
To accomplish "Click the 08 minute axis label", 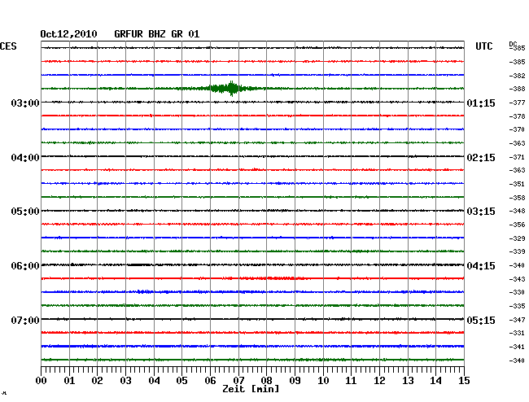I will click(266, 381).
